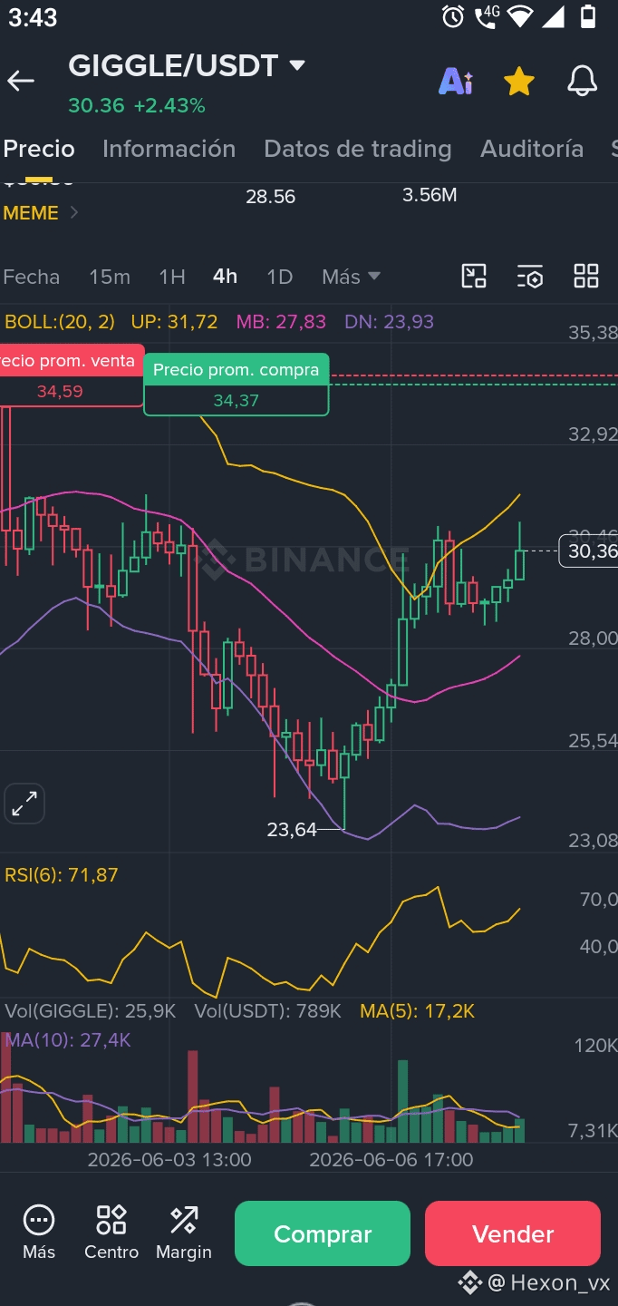Tap the MA(5): 17,2K label
This screenshot has height=1306, width=618.
point(418,1011)
